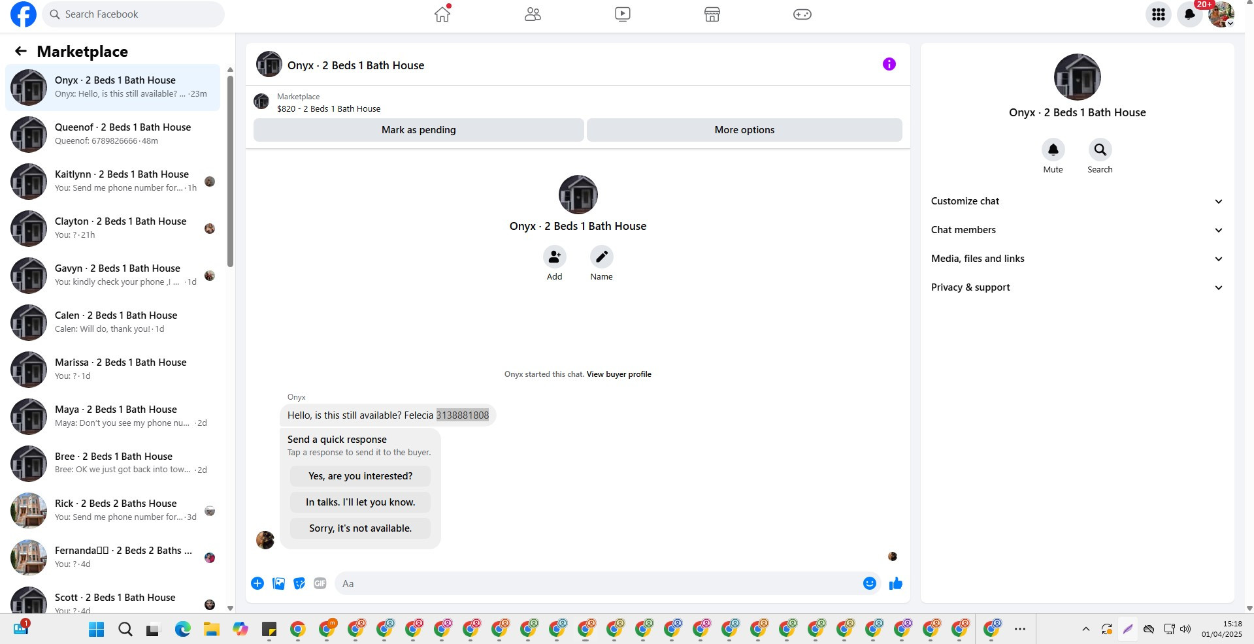This screenshot has height=644, width=1254.
Task: Open Microsoft Edge from the taskbar
Action: pos(183,629)
